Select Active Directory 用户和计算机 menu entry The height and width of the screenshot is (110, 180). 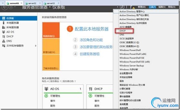tap(146, 15)
